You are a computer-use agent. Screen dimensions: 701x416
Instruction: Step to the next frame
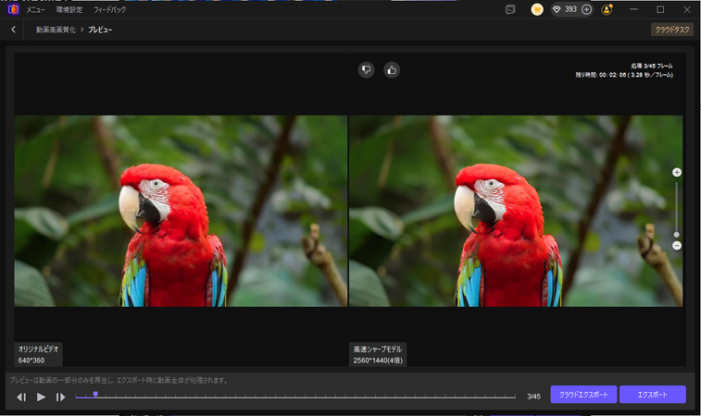(60, 397)
